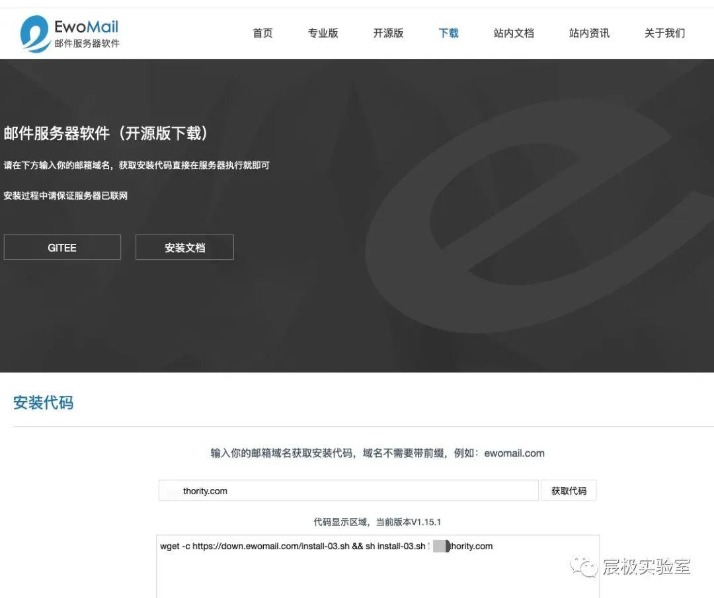Open the 安装文档 installation guide

(x=184, y=247)
